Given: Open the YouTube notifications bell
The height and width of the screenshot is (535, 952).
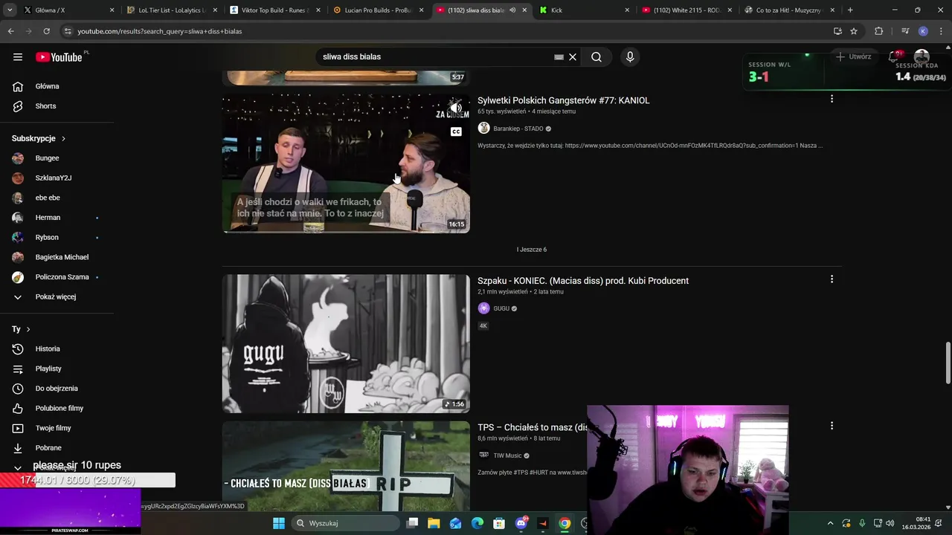Looking at the screenshot, I should tap(893, 56).
